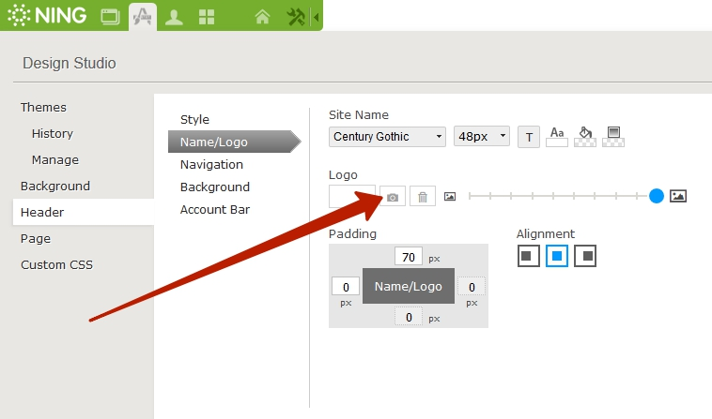
Task: Open the tools wrench icon
Action: (296, 17)
